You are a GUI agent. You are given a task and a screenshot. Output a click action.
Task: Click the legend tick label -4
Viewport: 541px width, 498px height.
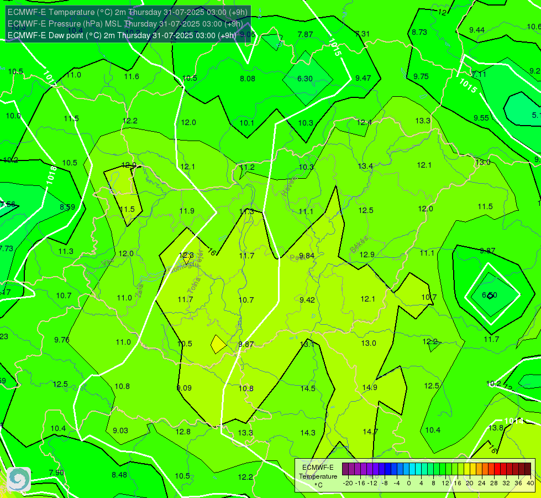[x=396, y=483]
